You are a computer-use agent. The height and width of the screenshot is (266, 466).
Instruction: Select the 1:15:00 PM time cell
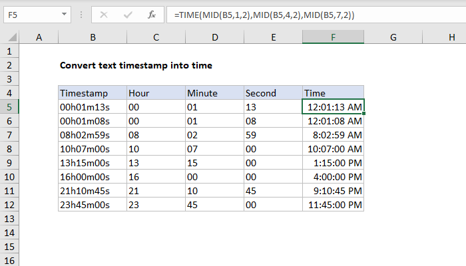click(x=333, y=163)
